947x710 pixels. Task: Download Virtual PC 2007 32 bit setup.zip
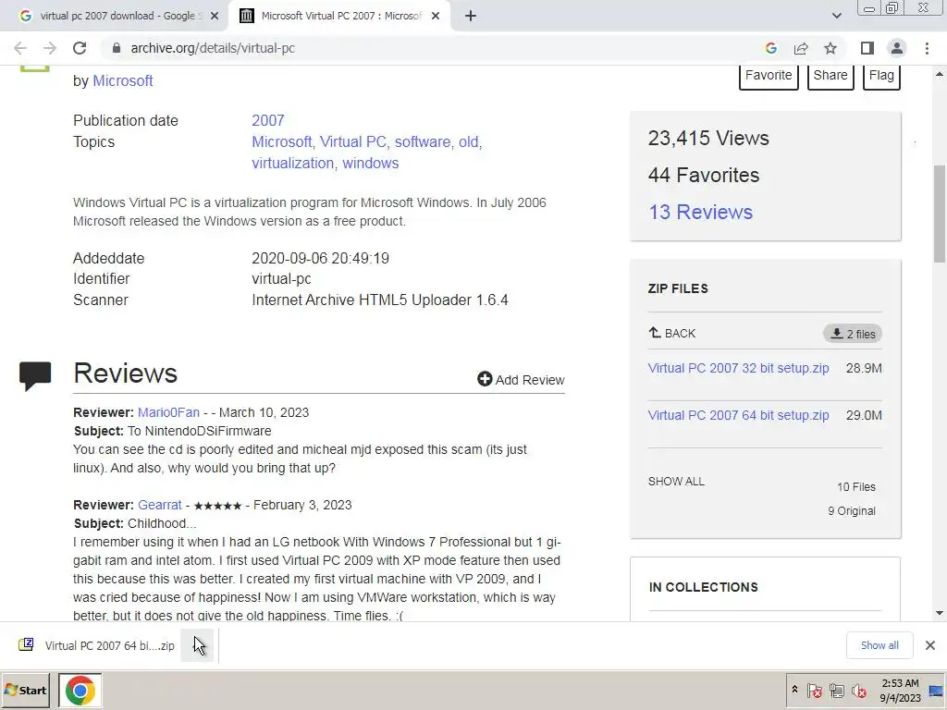(x=738, y=368)
